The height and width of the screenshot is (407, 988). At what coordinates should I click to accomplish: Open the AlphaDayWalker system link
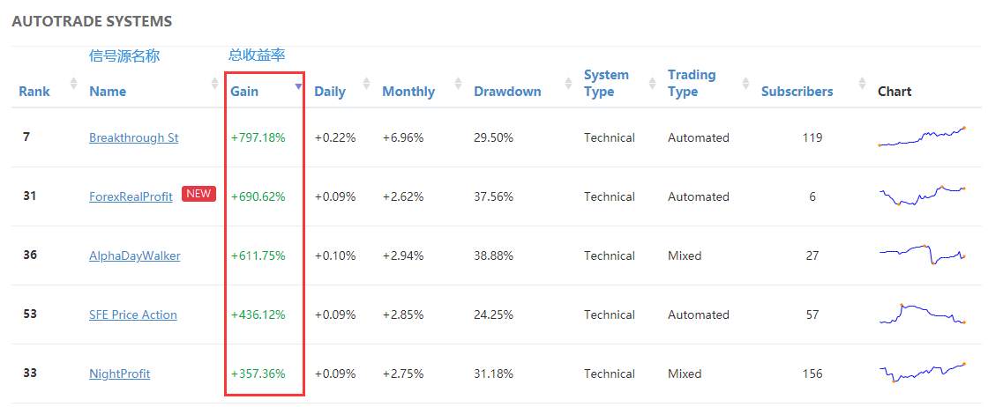point(135,256)
